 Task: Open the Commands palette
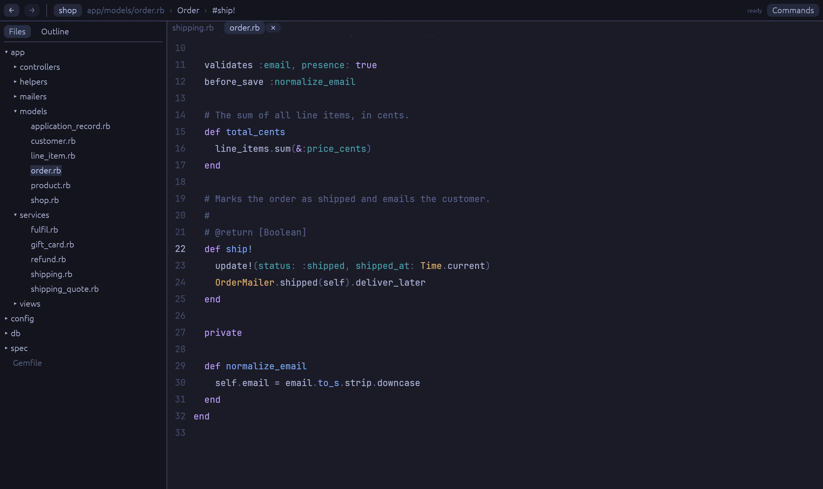pyautogui.click(x=793, y=10)
